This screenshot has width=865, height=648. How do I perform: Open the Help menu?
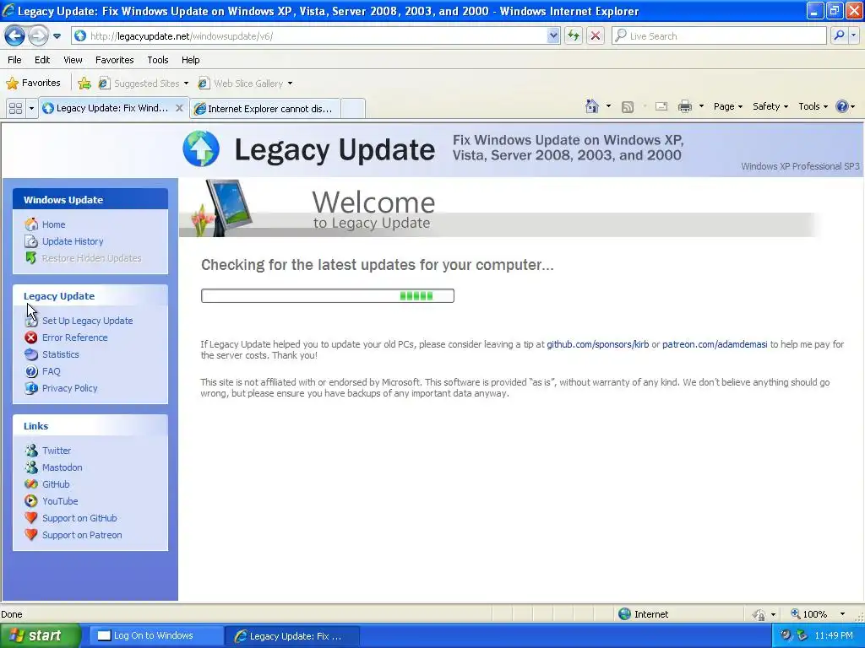pos(190,60)
